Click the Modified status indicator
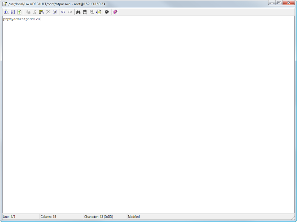This screenshot has height=222, width=297. click(134, 217)
